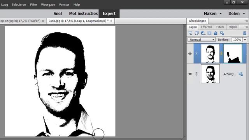Switch to Snel editing mode
249x140 pixels.
[x=58, y=14]
